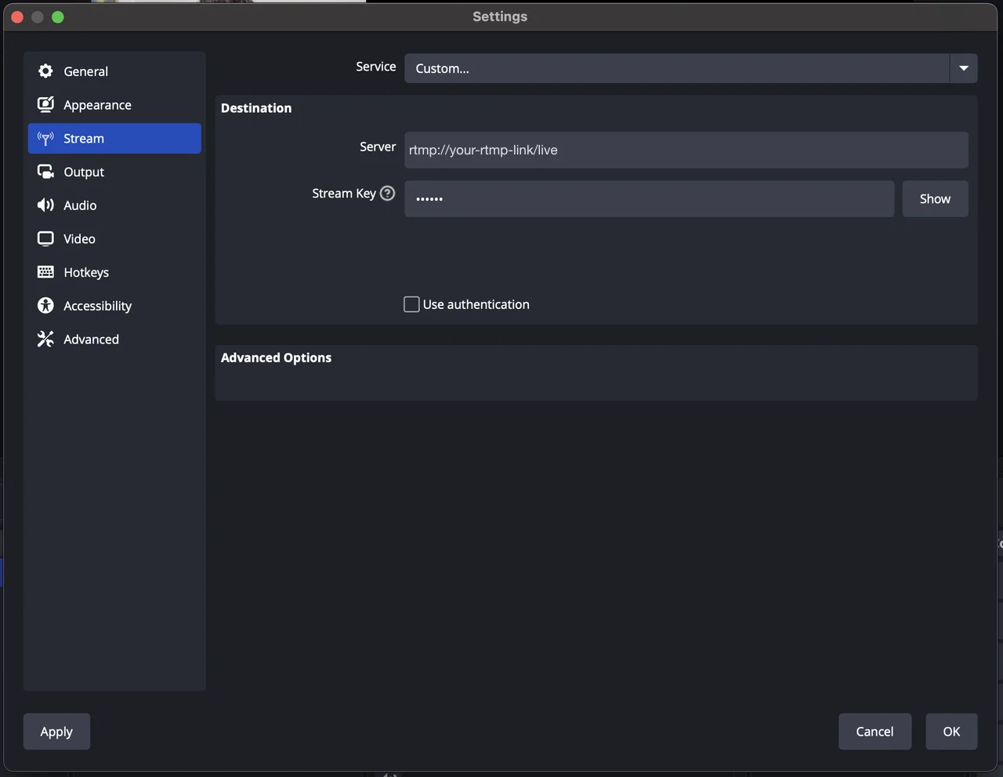The image size is (1003, 777).
Task: Click the General gear icon
Action: click(x=45, y=71)
